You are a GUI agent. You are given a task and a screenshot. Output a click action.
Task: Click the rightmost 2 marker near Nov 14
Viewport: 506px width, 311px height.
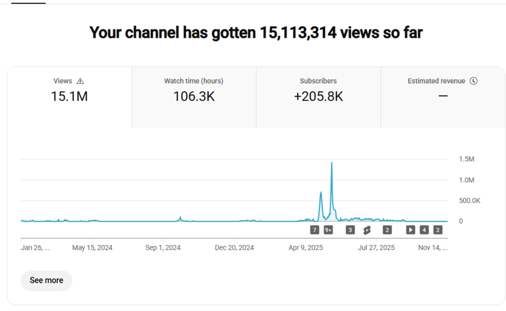438,230
